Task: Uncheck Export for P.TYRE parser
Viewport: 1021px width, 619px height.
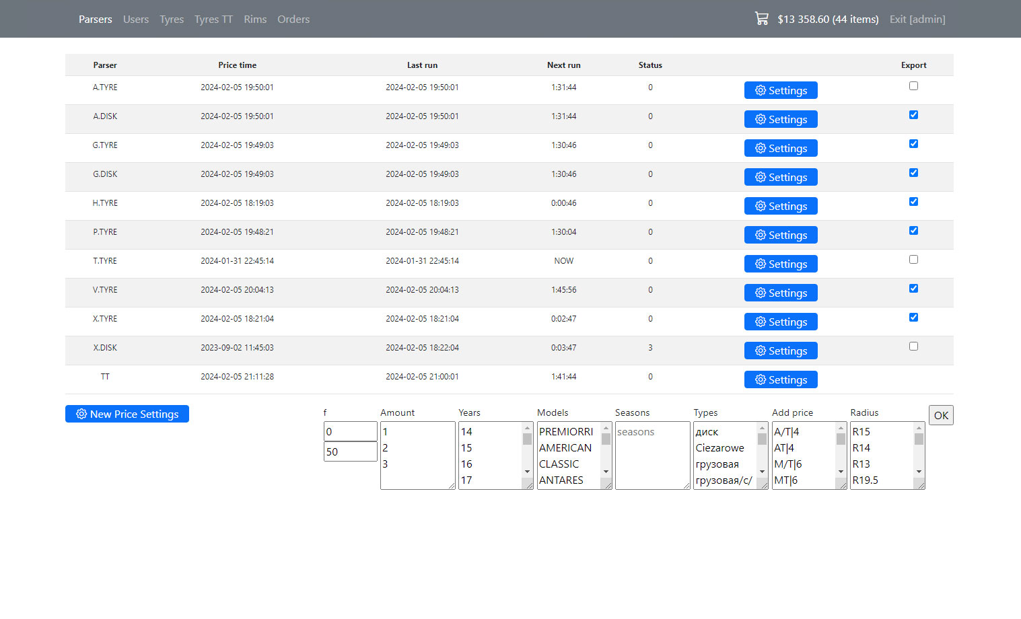Action: pos(913,230)
